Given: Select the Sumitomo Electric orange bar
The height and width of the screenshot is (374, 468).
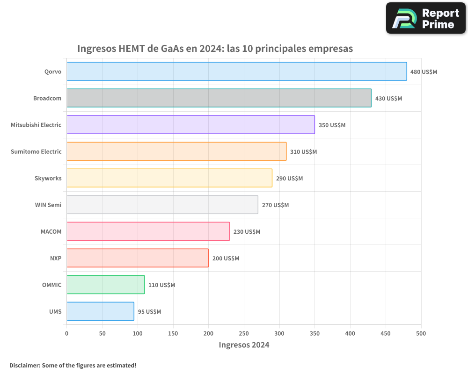Looking at the screenshot, I should point(176,151).
